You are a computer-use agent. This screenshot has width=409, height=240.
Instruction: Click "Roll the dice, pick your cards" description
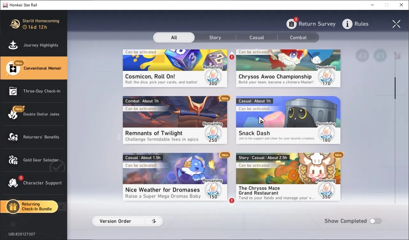(x=161, y=82)
